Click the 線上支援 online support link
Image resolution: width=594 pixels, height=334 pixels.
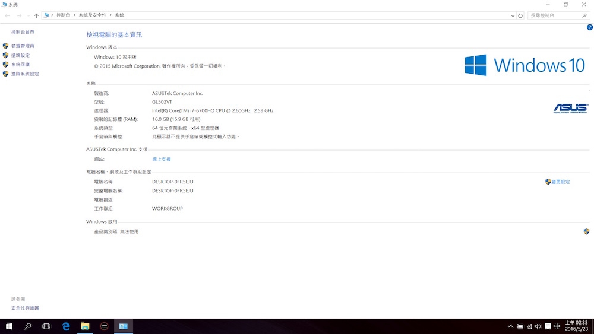(x=162, y=159)
